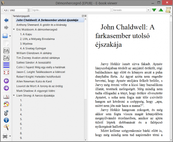This screenshot has width=173, height=142.
Task: Click the colorful reference mode icon
Action: click(x=6, y=104)
